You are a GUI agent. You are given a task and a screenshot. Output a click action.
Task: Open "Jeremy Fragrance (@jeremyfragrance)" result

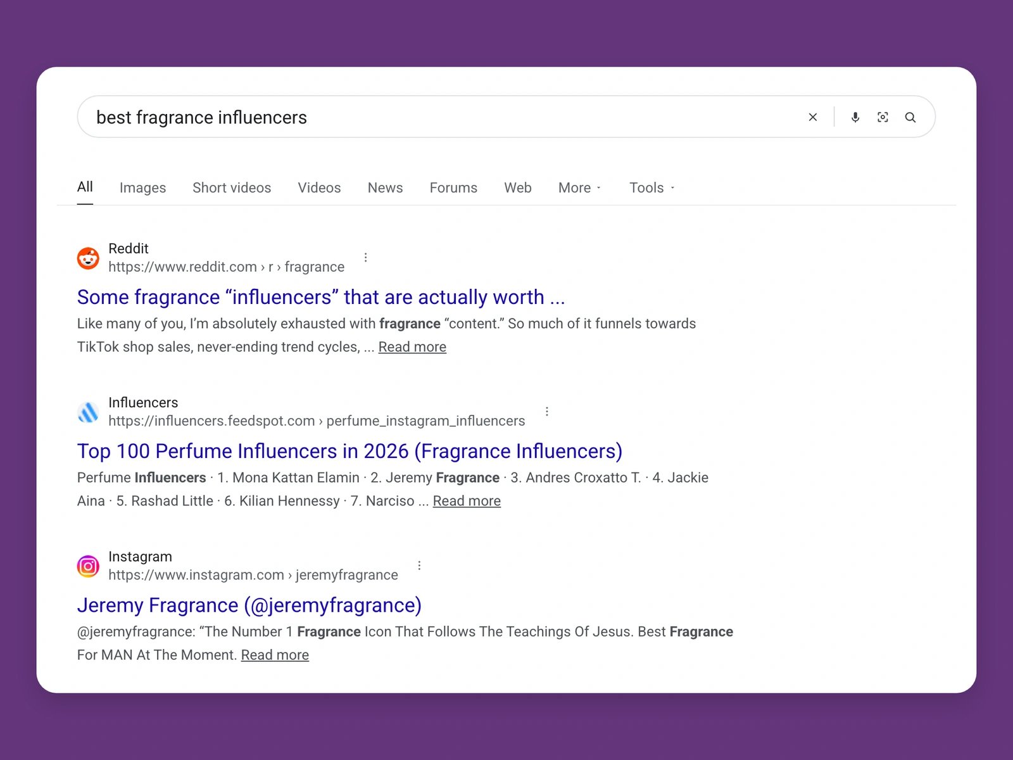coord(249,605)
